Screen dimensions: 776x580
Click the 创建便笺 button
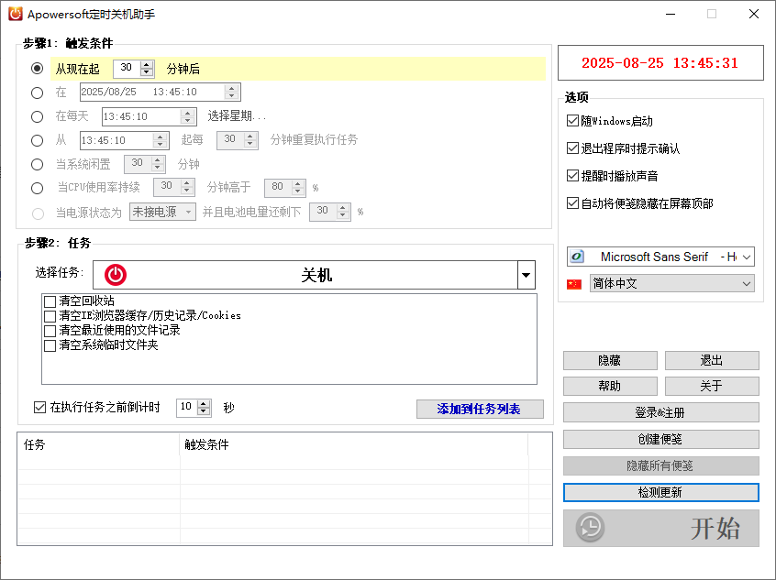[660, 439]
